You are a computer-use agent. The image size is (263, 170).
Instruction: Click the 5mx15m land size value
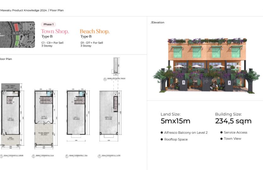(x=175, y=121)
